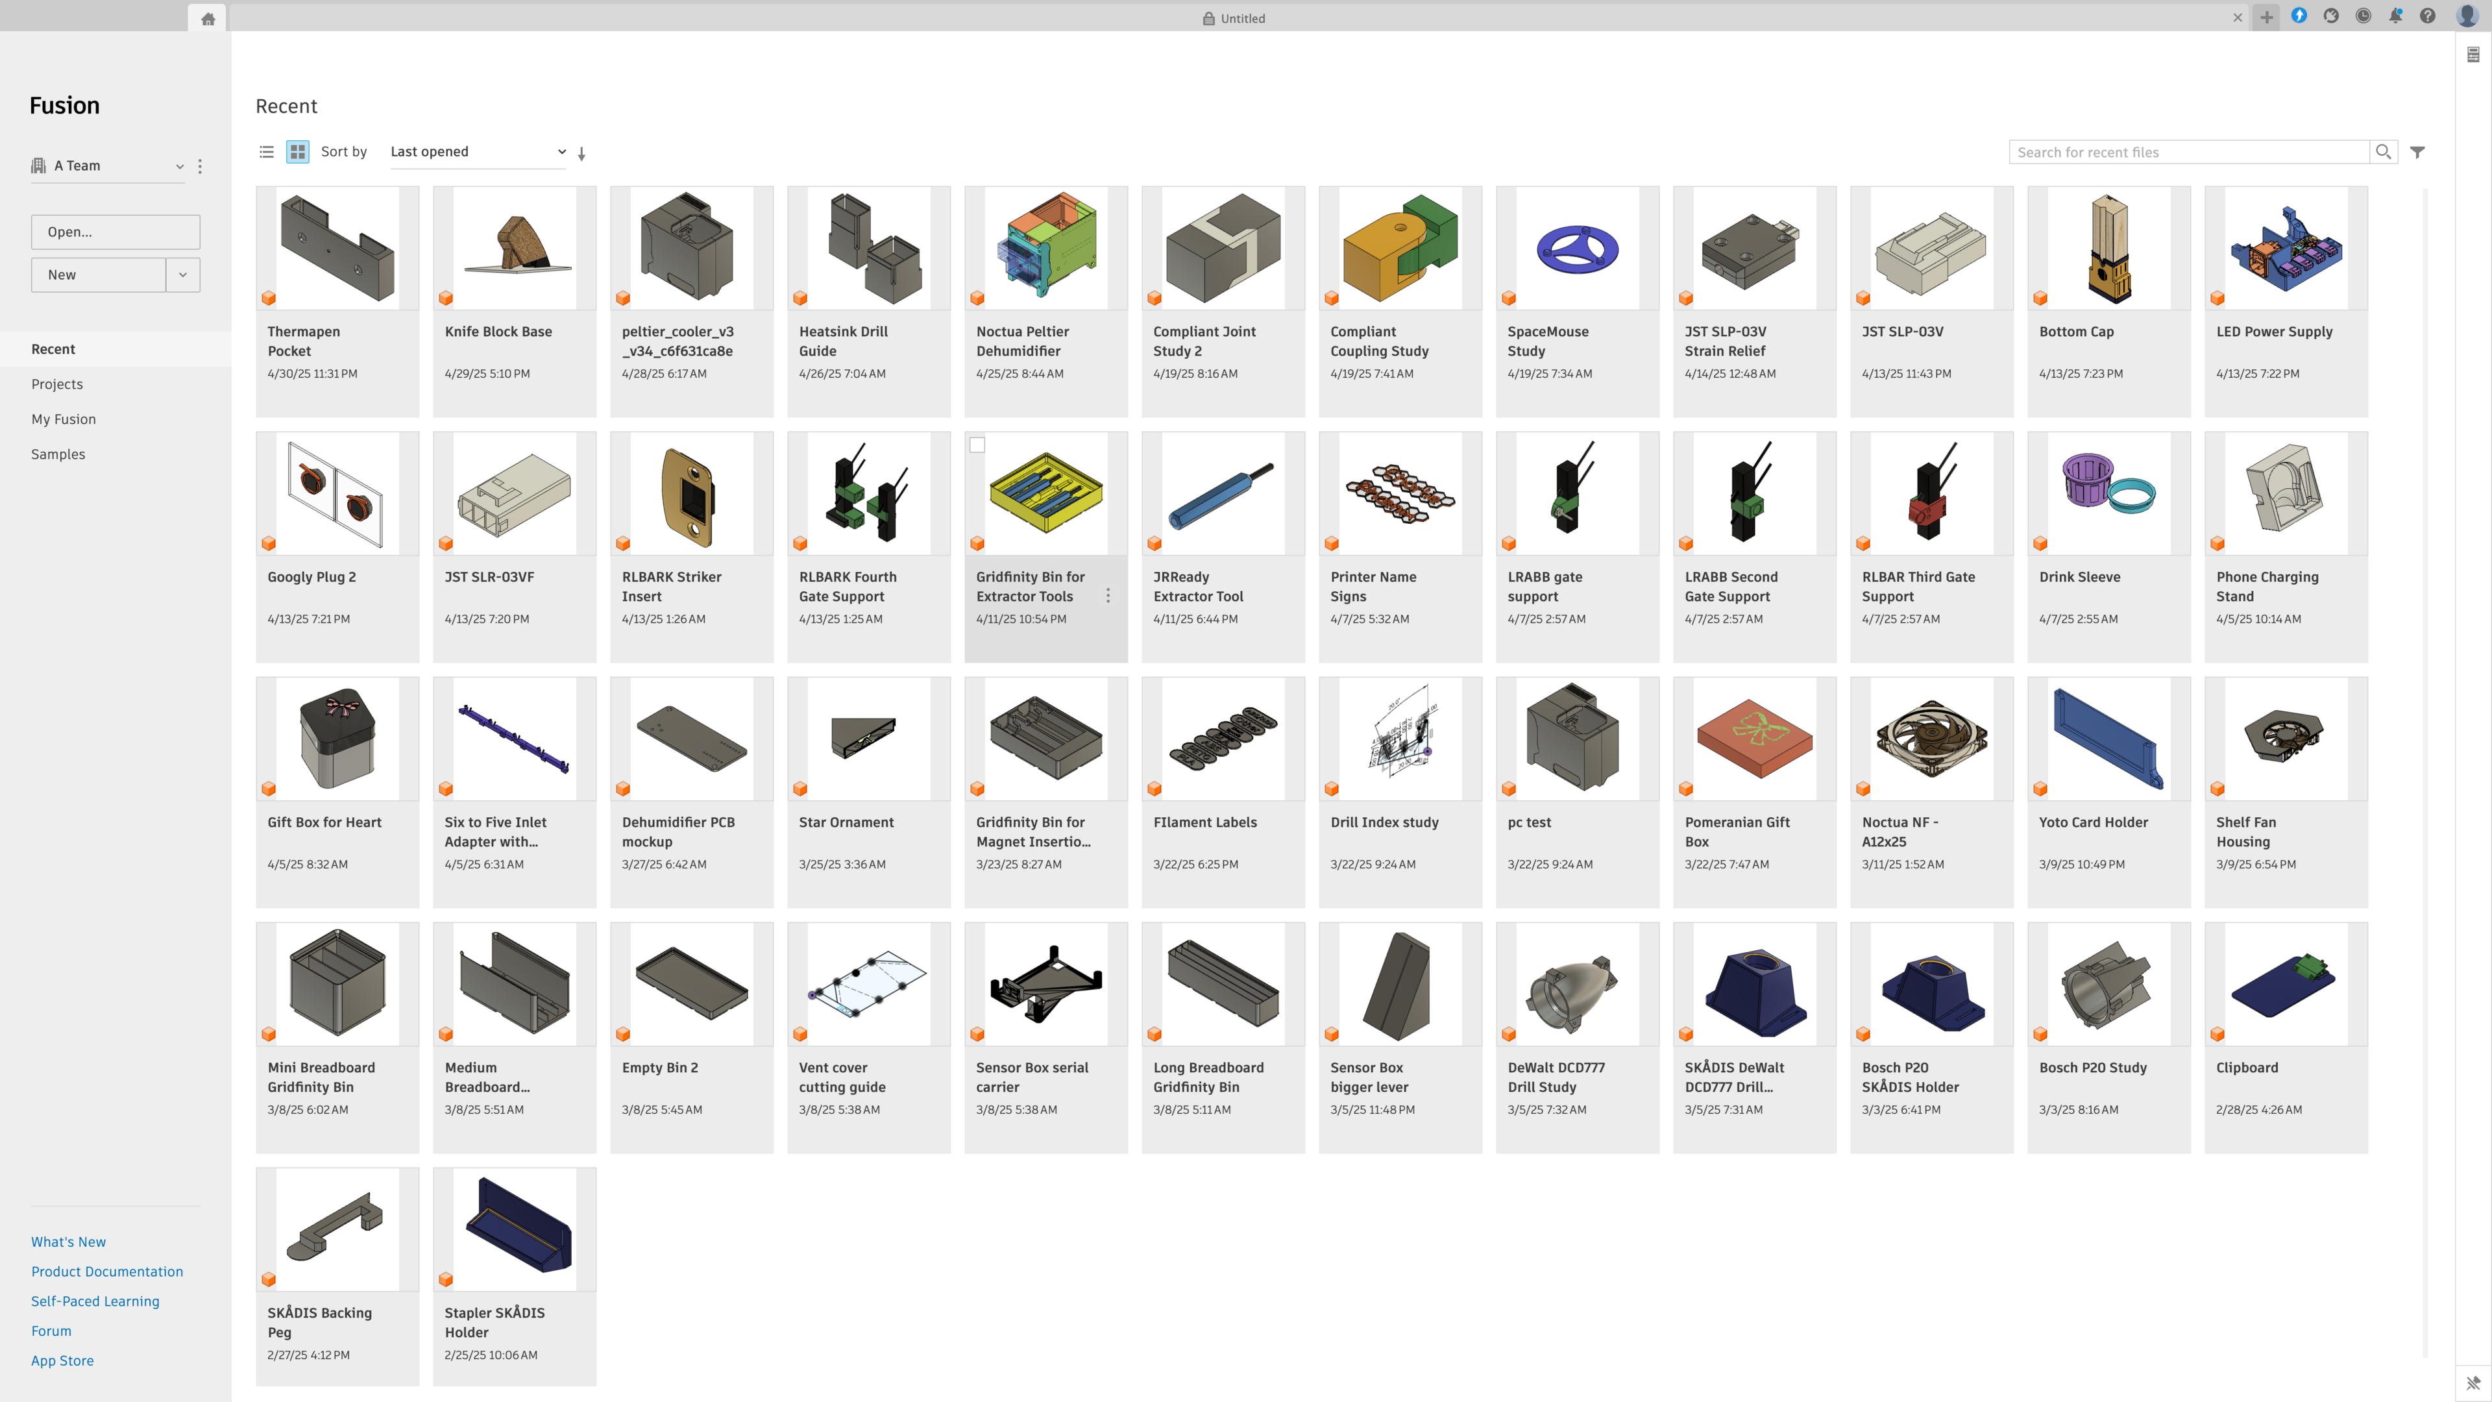Click the New button
Viewport: 2492px width, 1402px height.
point(99,275)
